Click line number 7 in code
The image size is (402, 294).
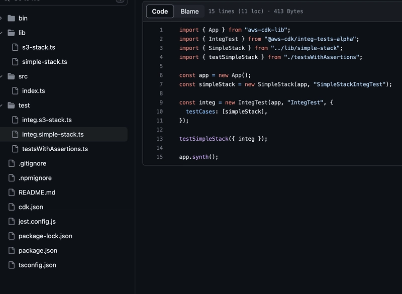click(161, 84)
